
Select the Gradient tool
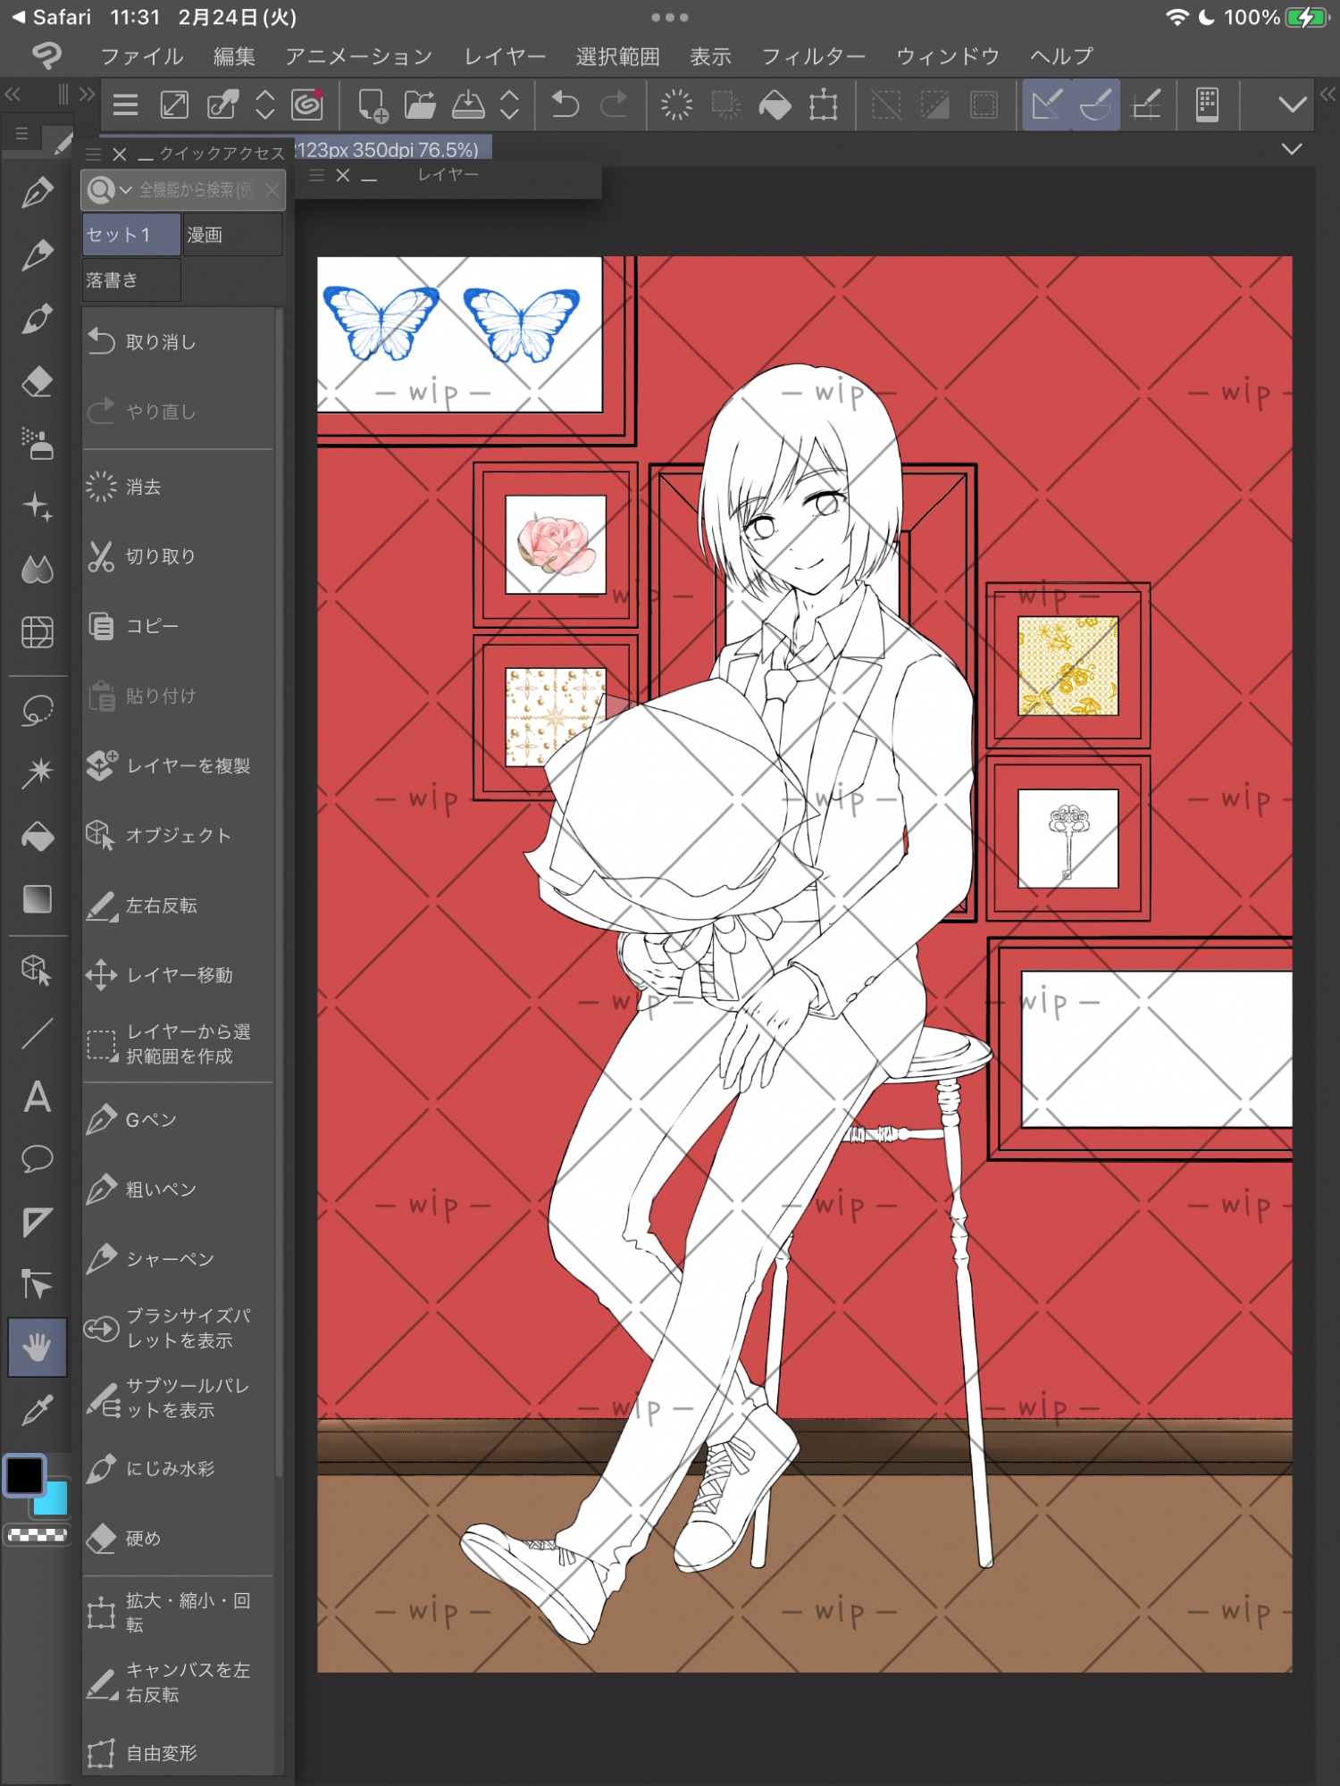37,899
